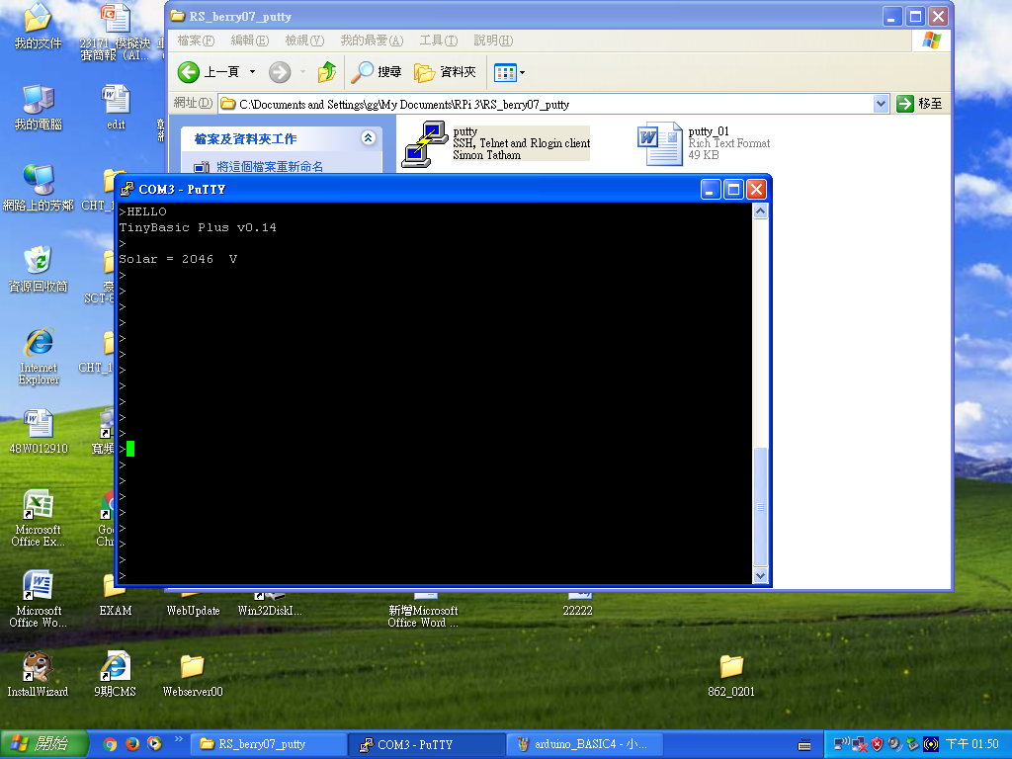
Task: Expand the address bar dropdown
Action: [x=880, y=104]
